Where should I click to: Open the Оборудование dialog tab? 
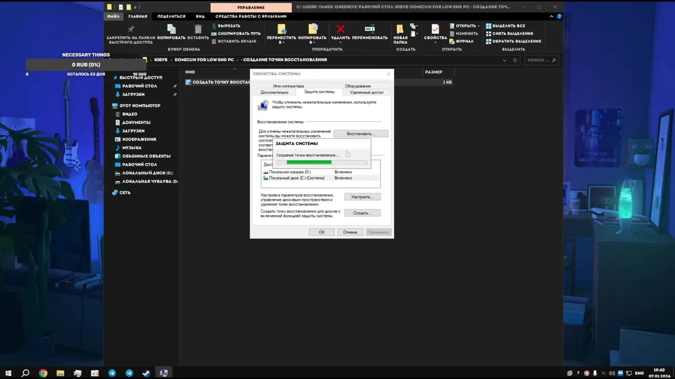358,86
